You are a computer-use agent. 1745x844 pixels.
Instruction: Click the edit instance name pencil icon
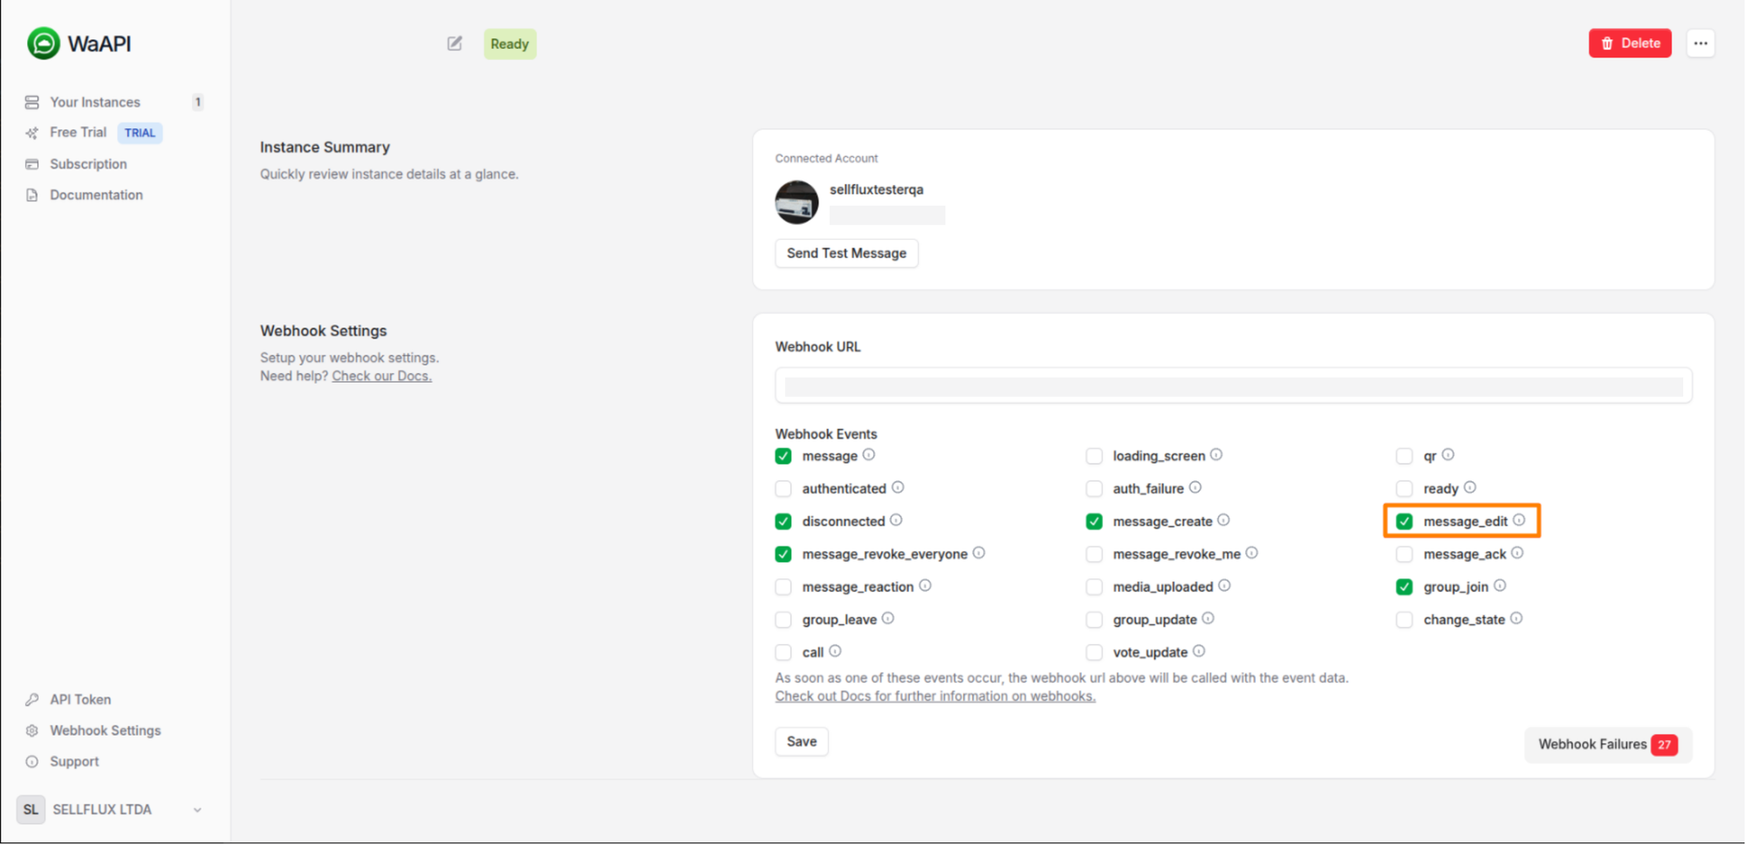455,44
